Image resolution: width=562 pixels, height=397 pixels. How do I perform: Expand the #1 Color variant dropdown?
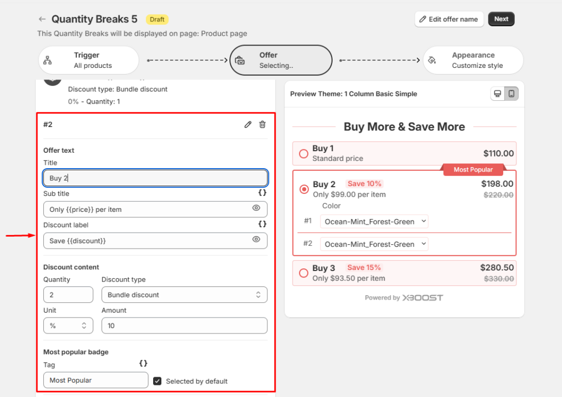pos(374,222)
